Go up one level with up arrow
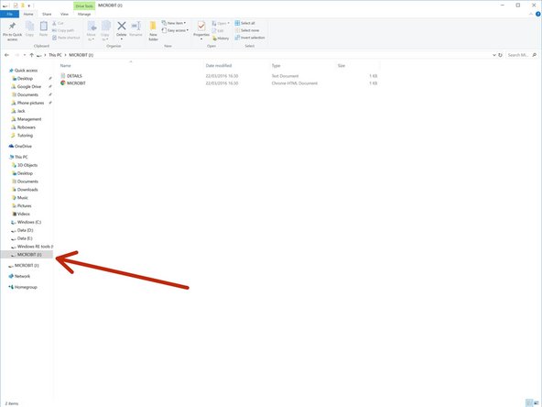542x407 pixels. pos(31,55)
